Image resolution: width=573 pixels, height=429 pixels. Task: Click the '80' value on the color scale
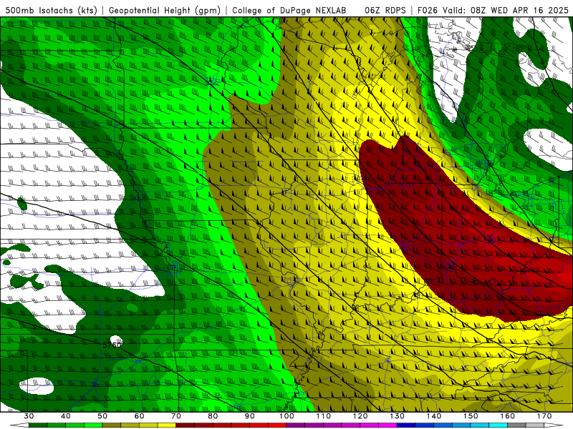point(213,416)
